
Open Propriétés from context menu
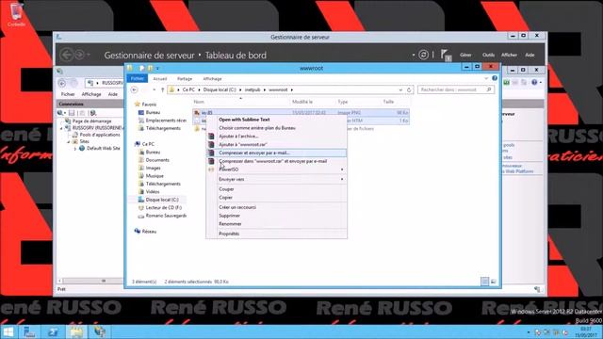coord(277,234)
